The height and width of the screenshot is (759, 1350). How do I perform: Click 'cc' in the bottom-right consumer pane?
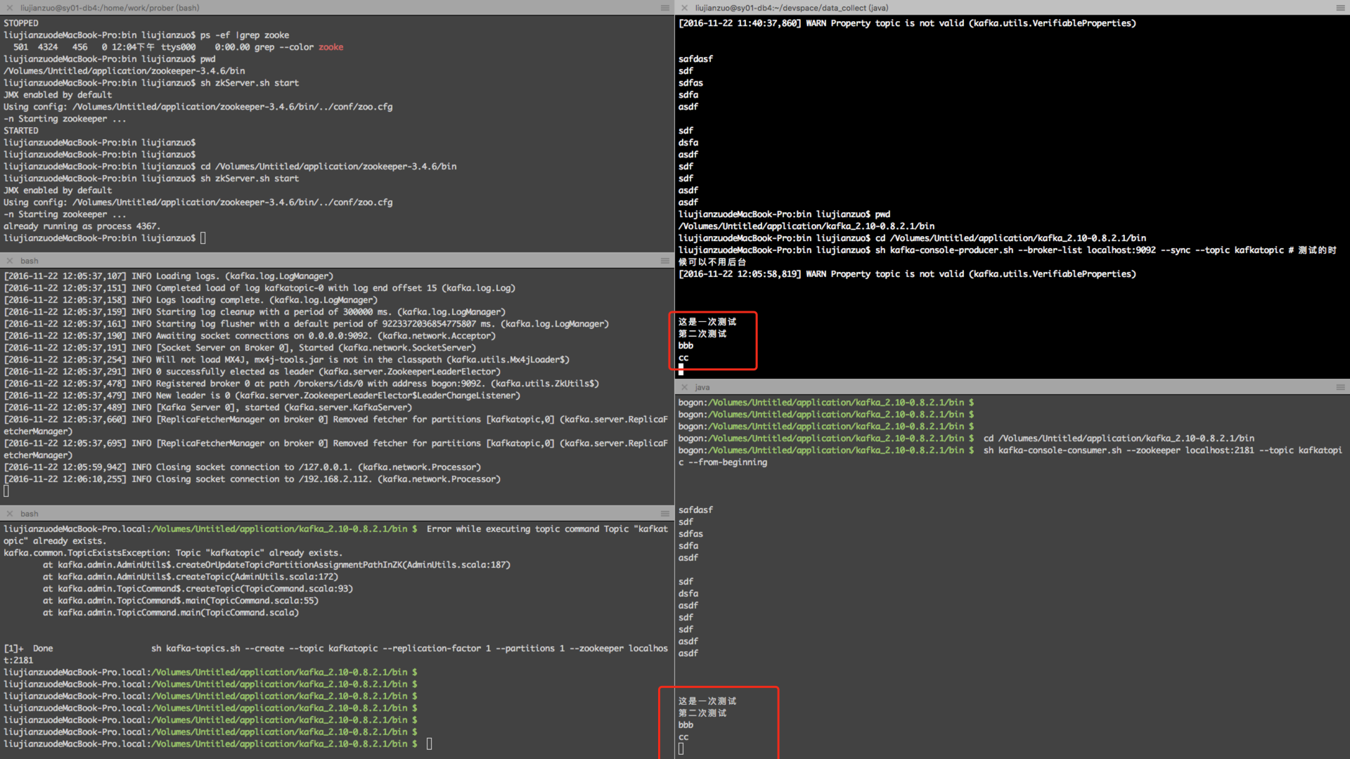point(683,737)
